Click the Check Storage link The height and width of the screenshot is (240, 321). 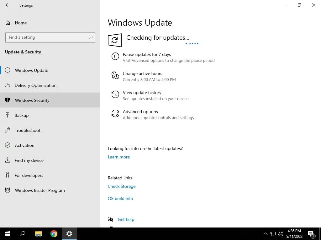click(x=122, y=186)
